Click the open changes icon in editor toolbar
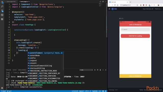 100,2
